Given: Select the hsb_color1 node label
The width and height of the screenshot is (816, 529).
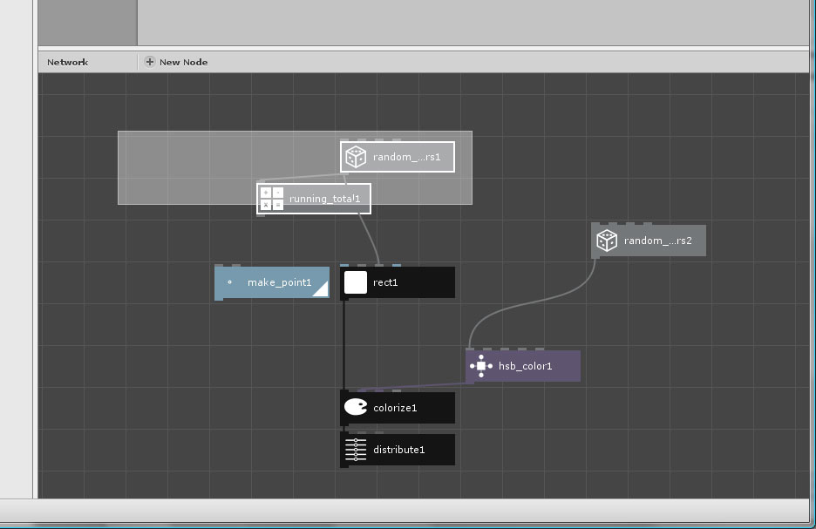Looking at the screenshot, I should point(525,366).
